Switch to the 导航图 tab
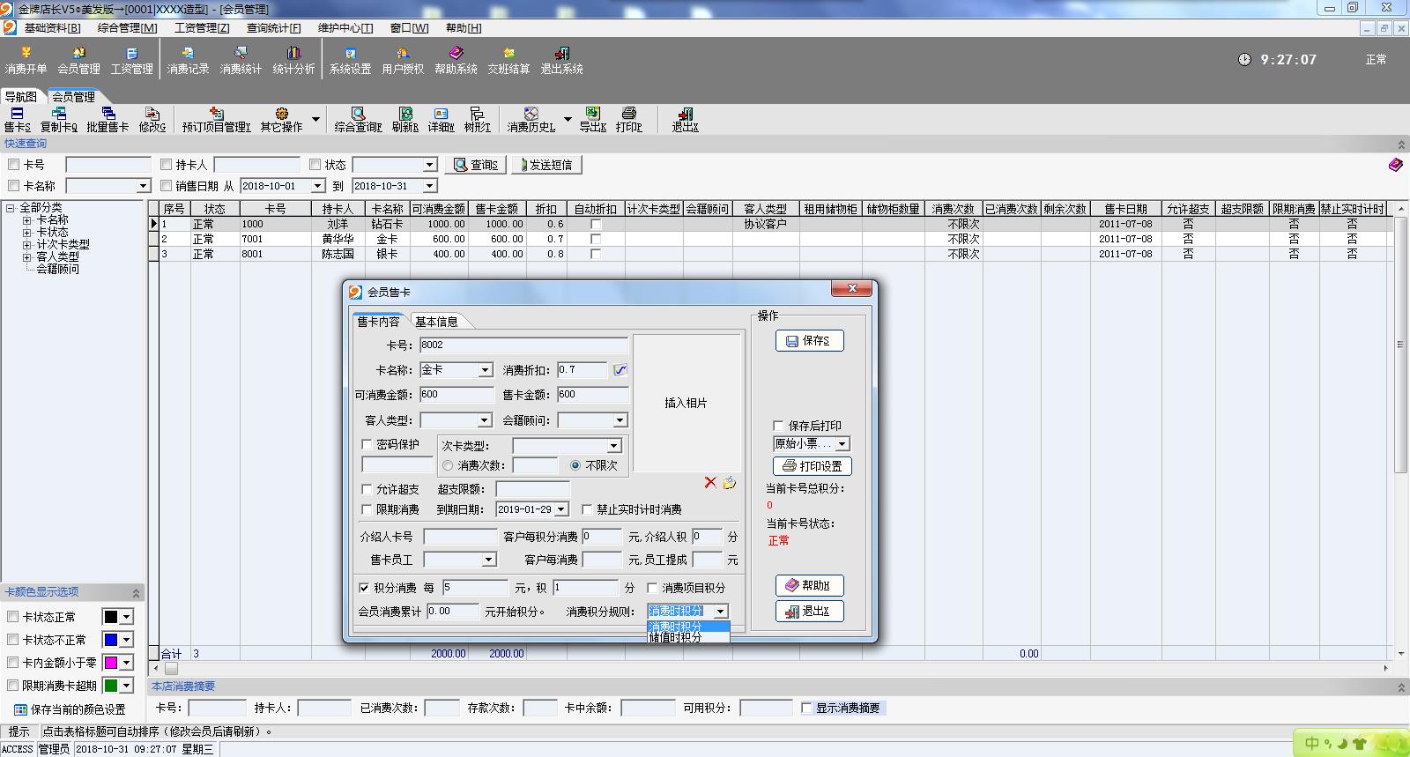Viewport: 1410px width, 757px height. click(x=21, y=97)
